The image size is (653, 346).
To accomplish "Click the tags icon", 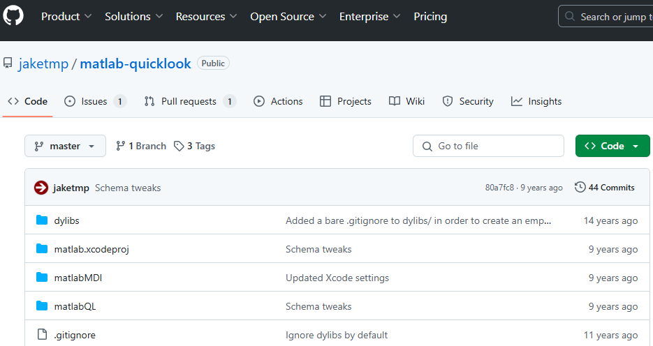I will coord(179,146).
